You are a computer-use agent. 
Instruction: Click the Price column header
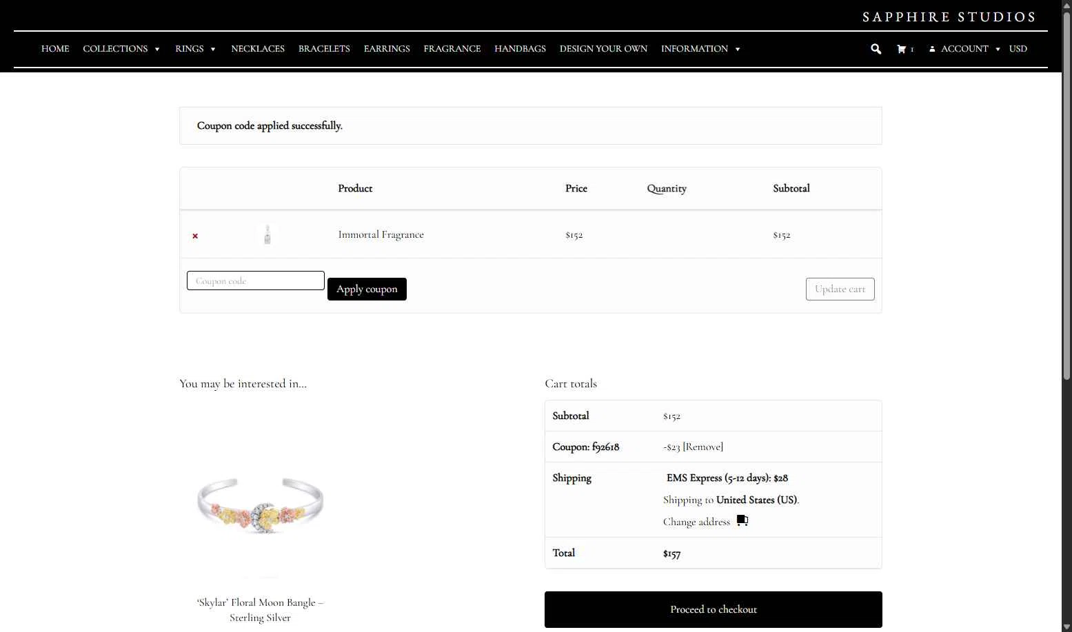(x=576, y=188)
